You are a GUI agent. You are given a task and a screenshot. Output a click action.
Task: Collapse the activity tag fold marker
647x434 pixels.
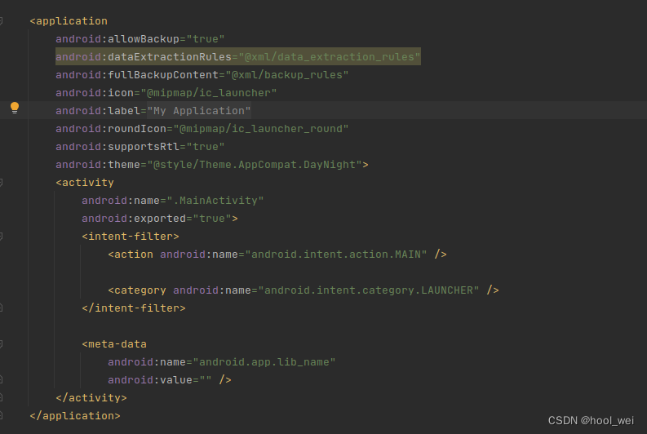[2, 183]
